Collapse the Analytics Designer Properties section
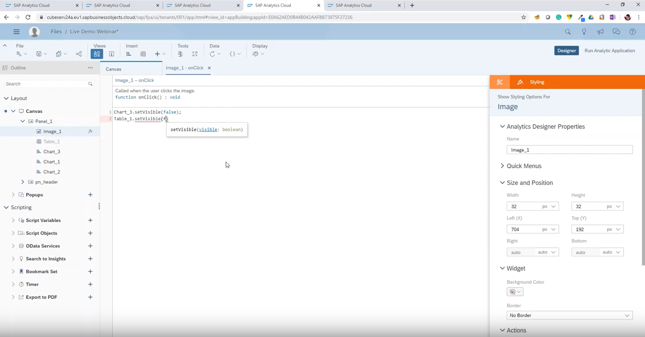Image resolution: width=645 pixels, height=337 pixels. point(502,126)
